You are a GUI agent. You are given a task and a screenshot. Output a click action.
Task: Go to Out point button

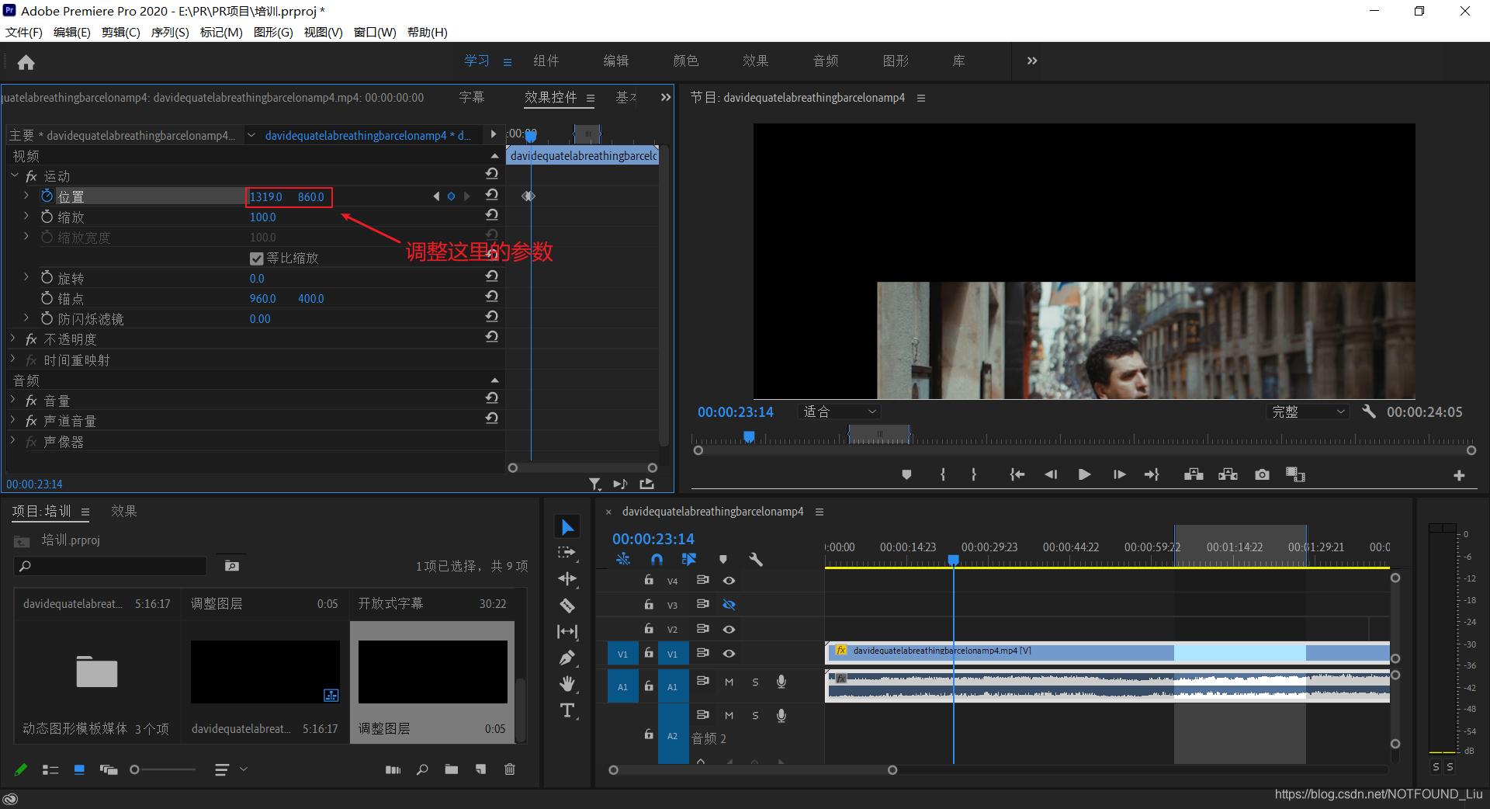pos(1152,474)
